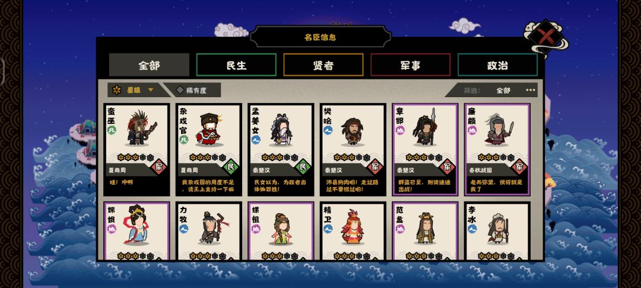
Task: Select the 樊哙 minister card portrait
Action: [353, 132]
